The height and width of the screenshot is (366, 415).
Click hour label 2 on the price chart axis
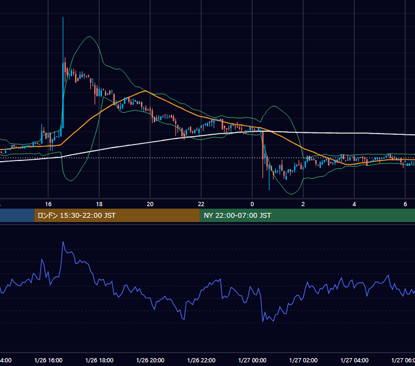point(303,204)
